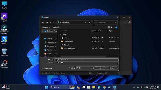This screenshot has width=161, height=90.
Task: Click New folder button
Action: (57, 27)
